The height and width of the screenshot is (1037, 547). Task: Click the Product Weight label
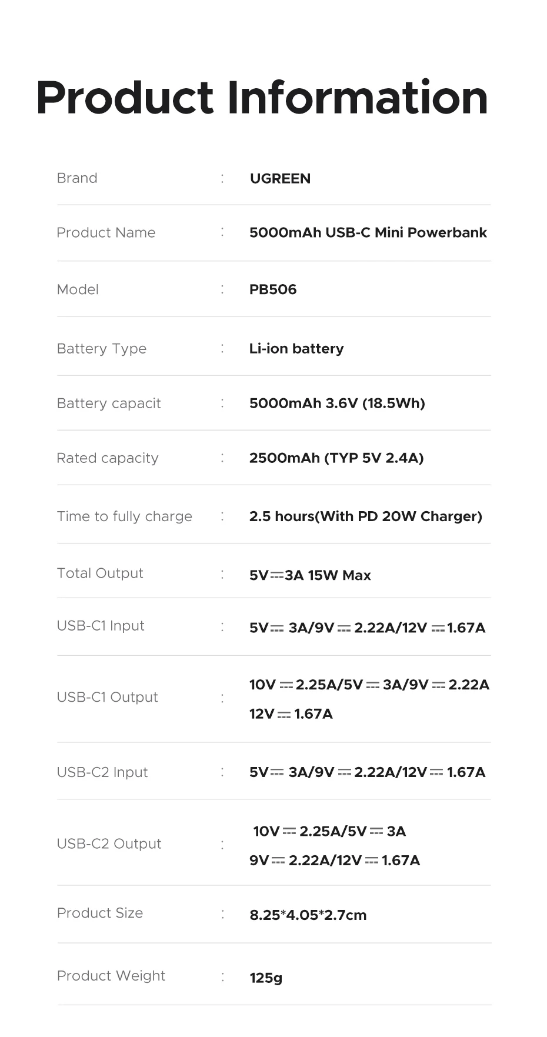click(111, 976)
